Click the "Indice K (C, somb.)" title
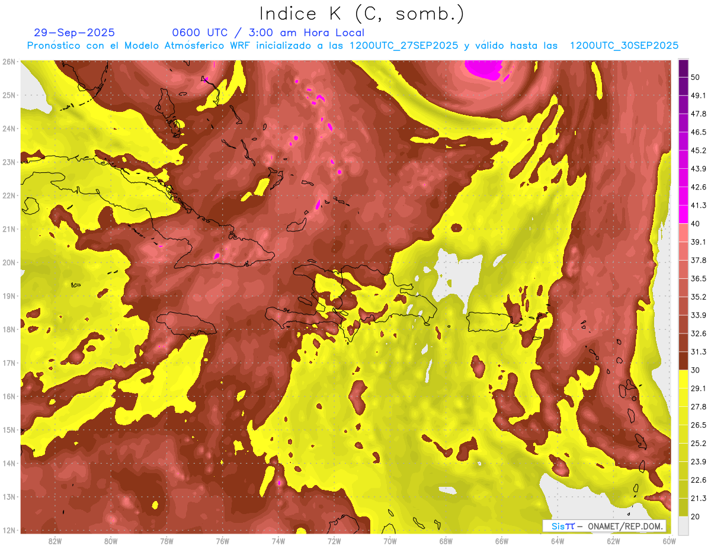This screenshot has height=549, width=711. [362, 14]
